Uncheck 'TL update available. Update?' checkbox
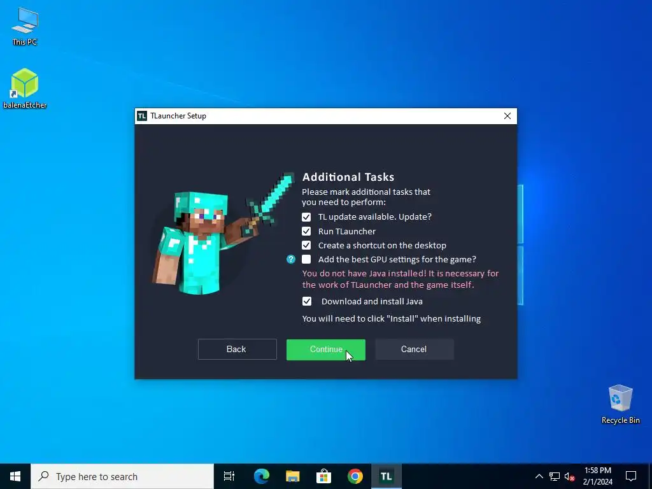 pos(306,217)
